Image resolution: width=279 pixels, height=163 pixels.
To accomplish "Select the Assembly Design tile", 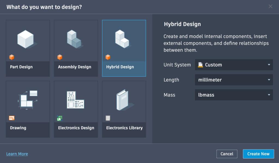I will 76,48.
